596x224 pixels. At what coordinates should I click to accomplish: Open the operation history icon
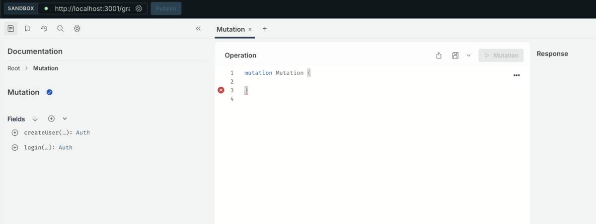tap(44, 29)
